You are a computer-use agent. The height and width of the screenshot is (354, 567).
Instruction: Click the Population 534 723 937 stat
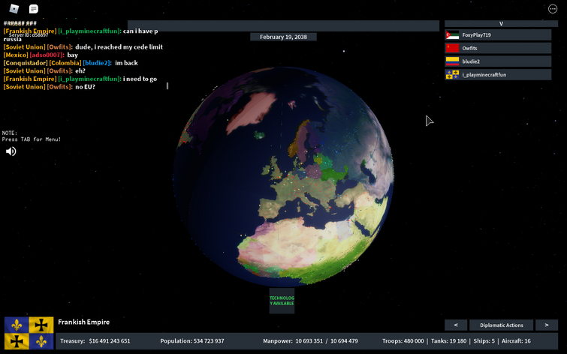coord(192,341)
